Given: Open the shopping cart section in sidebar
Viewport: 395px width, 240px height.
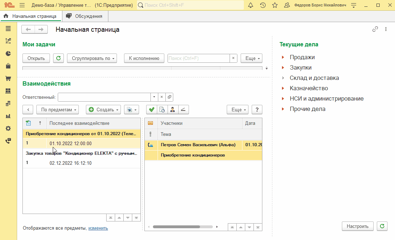Looking at the screenshot, I should pos(8,78).
